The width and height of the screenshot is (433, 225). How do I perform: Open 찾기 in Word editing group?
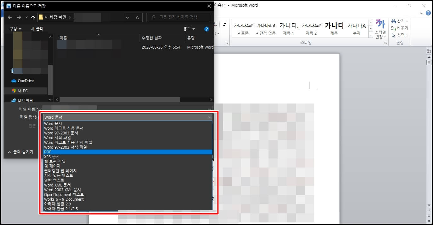point(400,21)
